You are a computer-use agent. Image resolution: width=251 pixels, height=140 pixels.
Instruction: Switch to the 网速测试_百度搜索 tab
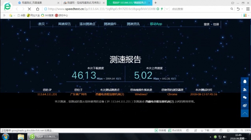click(32, 3)
